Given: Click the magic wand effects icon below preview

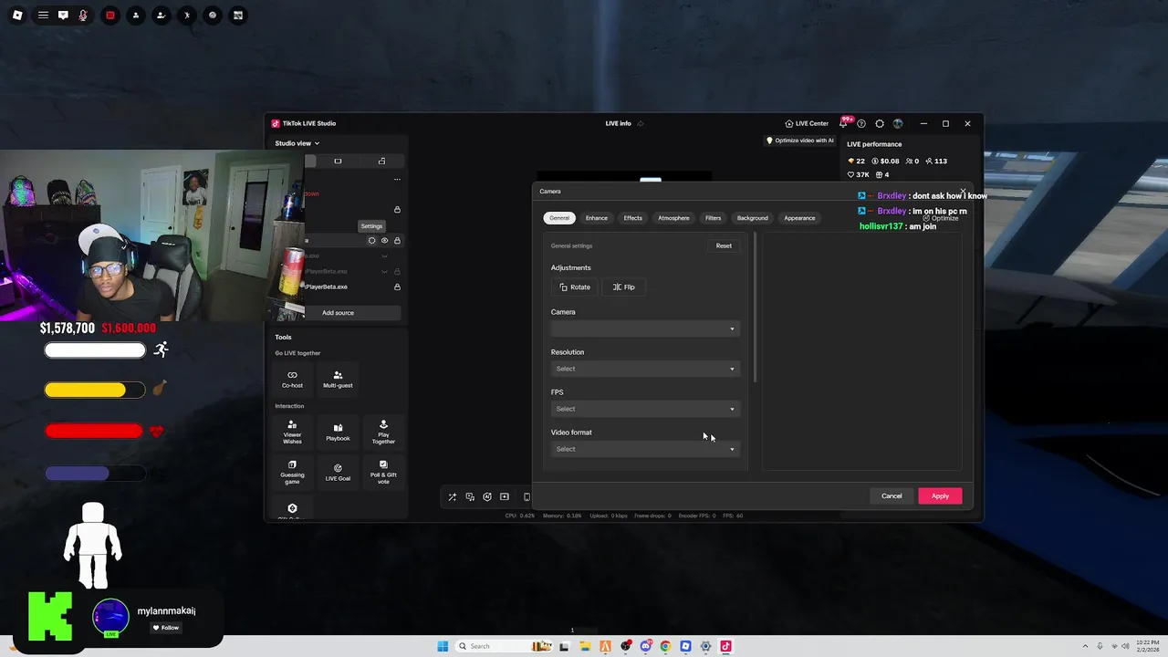Looking at the screenshot, I should (452, 497).
